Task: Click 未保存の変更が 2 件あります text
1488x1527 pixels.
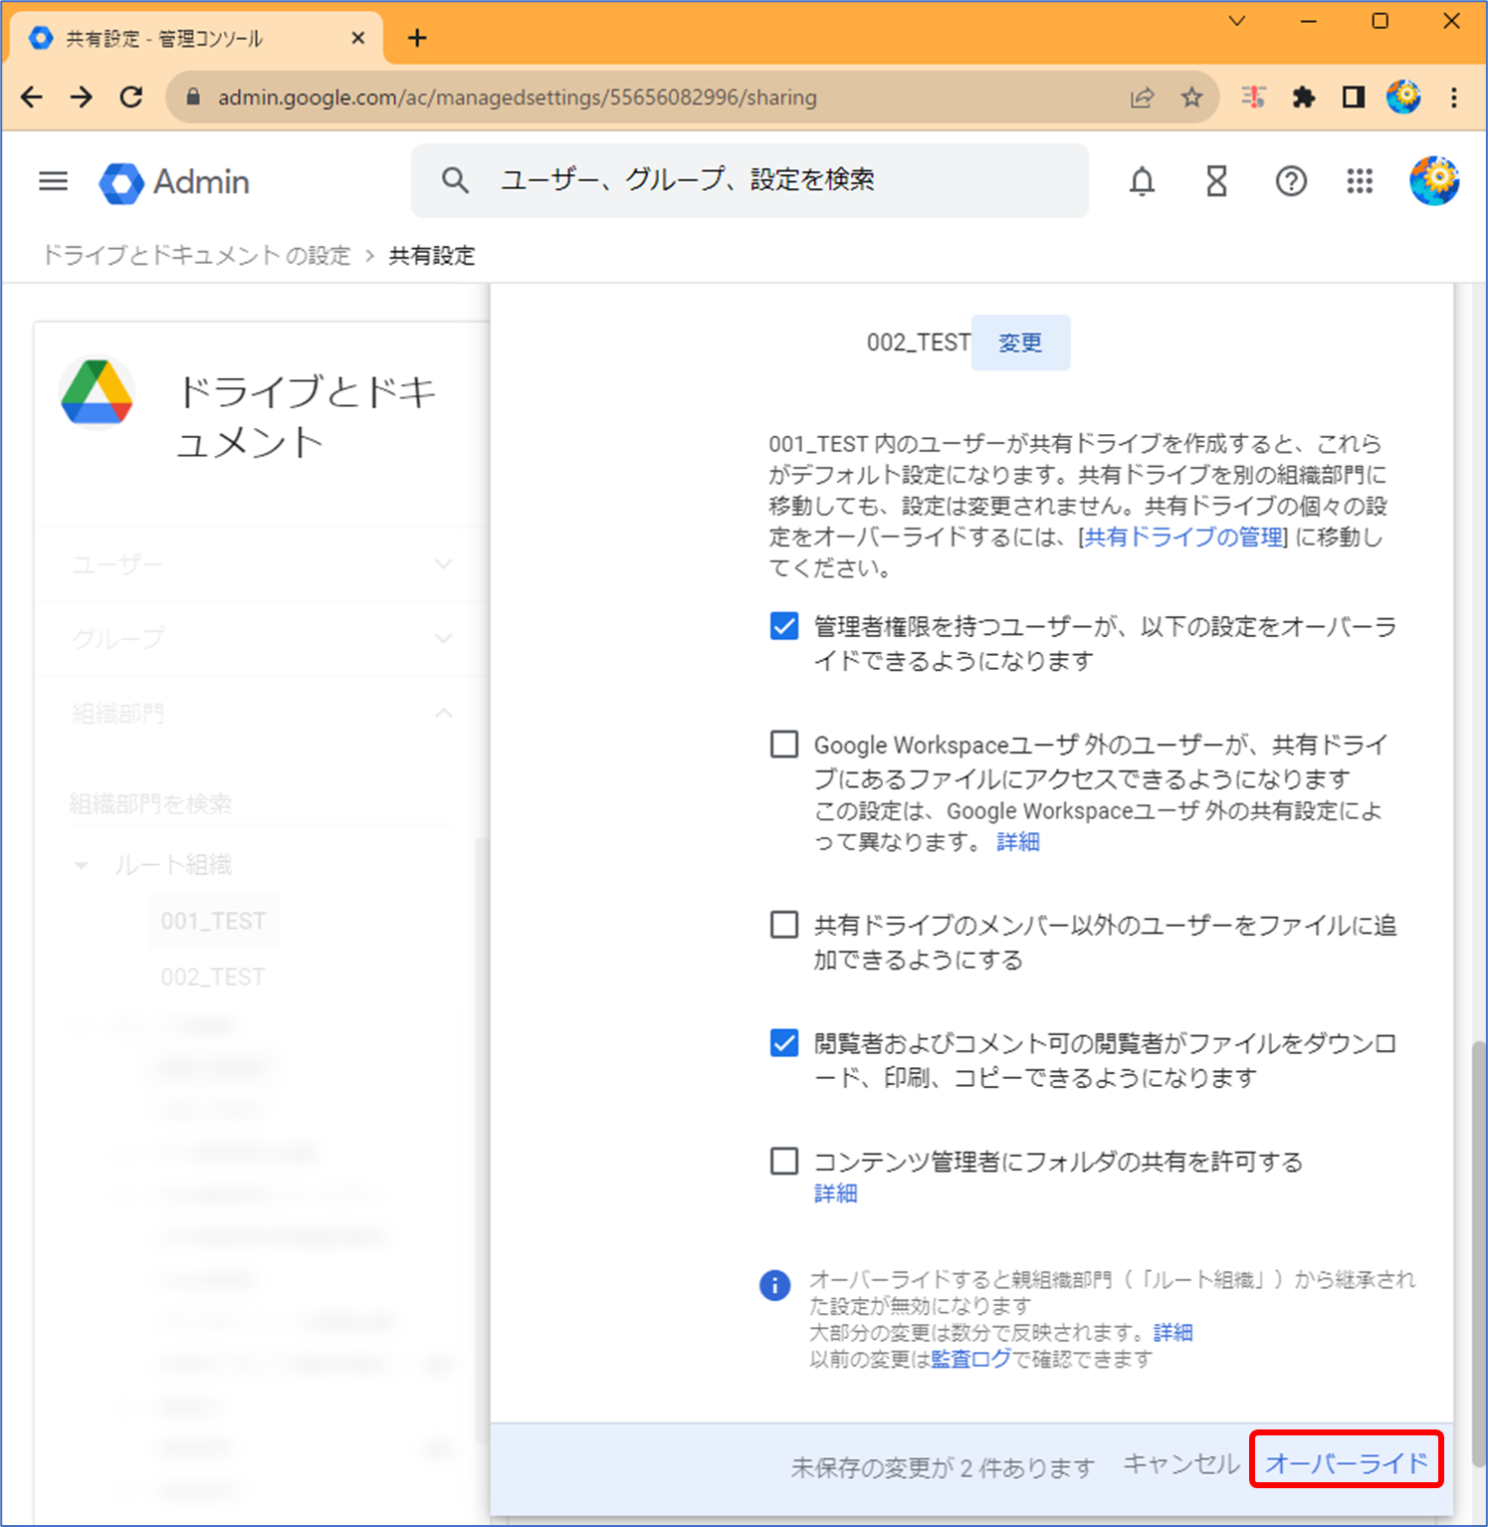Action: tap(943, 1467)
